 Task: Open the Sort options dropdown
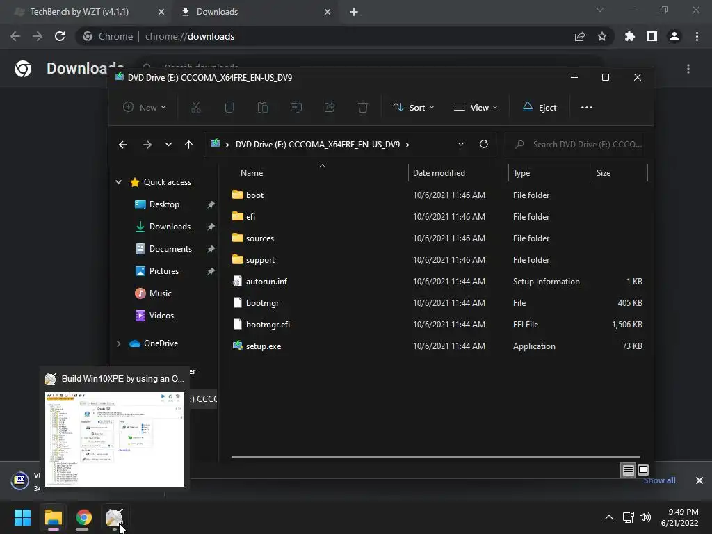pos(413,108)
